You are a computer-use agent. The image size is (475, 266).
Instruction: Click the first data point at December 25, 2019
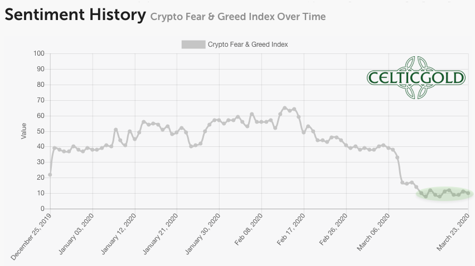coord(50,175)
